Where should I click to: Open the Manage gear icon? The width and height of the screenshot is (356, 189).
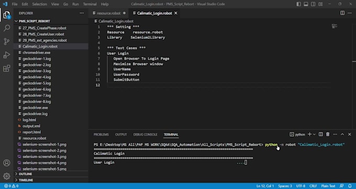tap(7, 176)
